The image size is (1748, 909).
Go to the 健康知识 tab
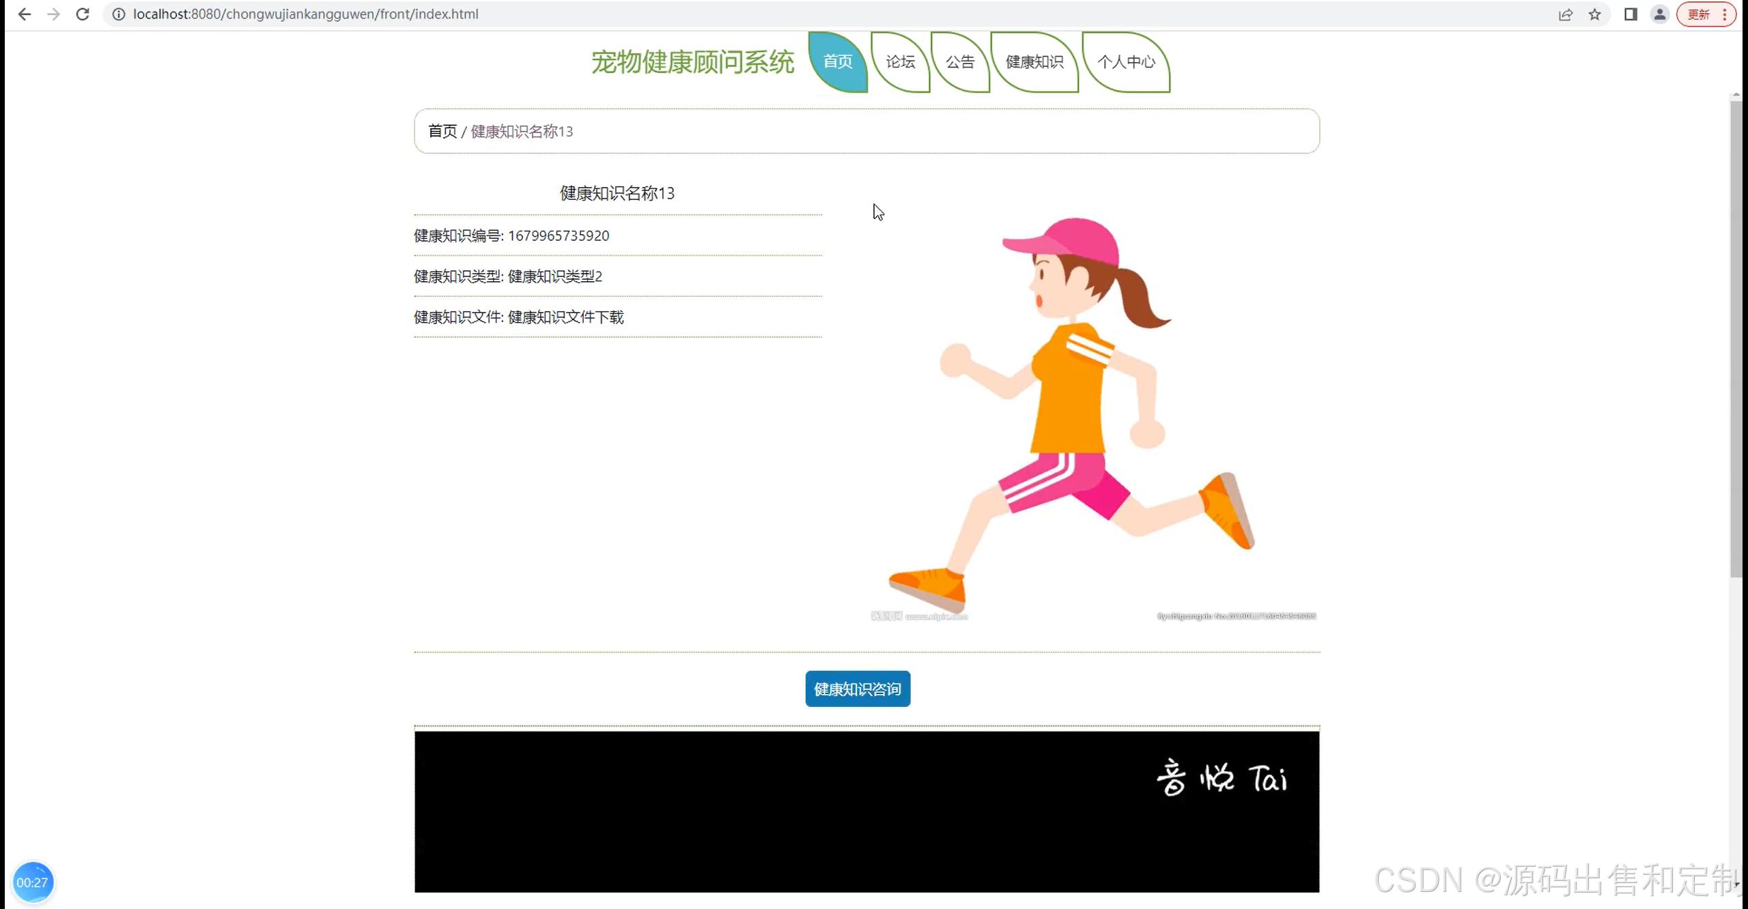click(1034, 61)
